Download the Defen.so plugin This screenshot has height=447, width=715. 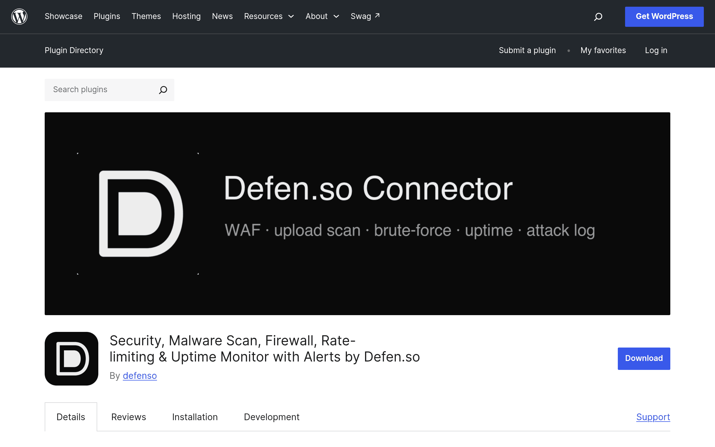coord(644,358)
